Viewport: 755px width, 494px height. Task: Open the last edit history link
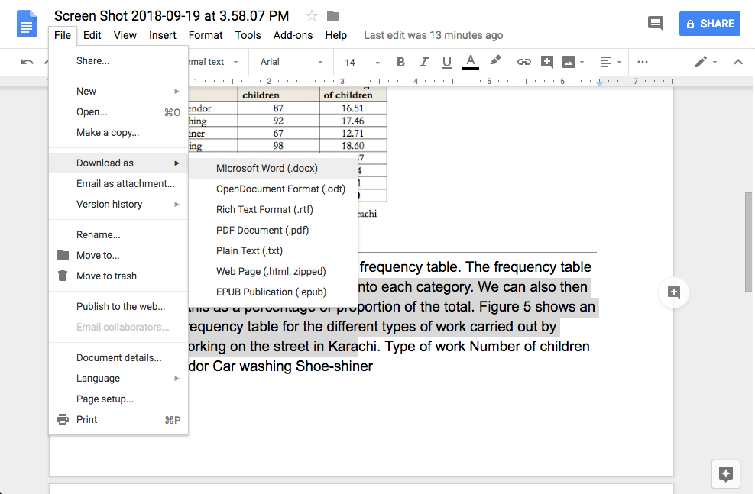433,35
